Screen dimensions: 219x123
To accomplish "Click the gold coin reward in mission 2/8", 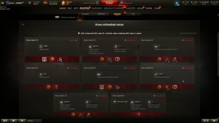I will point(102,59).
